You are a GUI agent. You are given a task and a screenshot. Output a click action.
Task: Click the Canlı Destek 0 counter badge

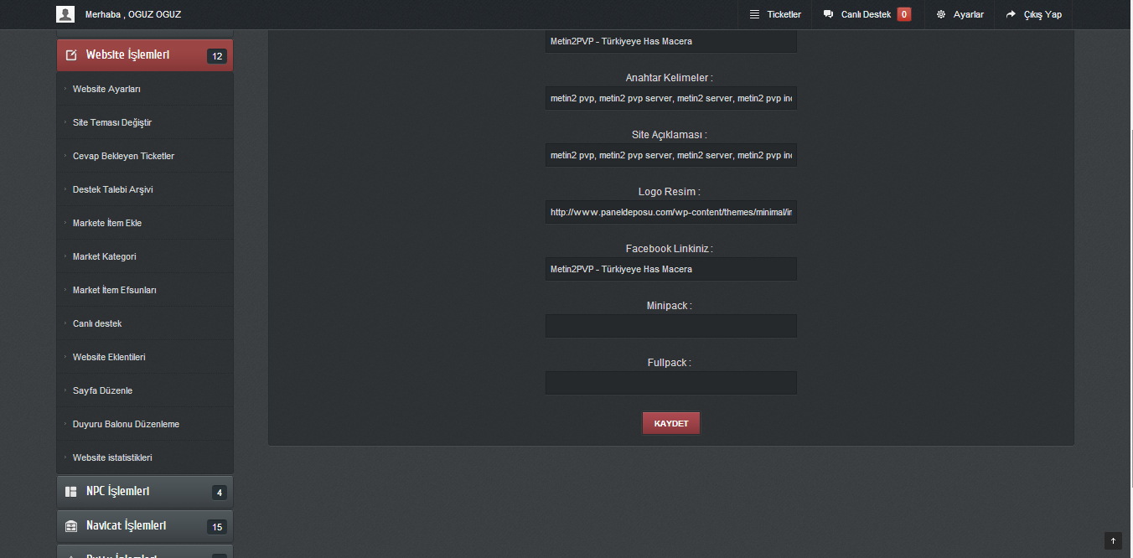coord(904,14)
